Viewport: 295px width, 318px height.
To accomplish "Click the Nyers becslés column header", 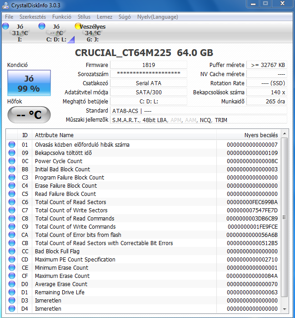I will (x=249, y=135).
